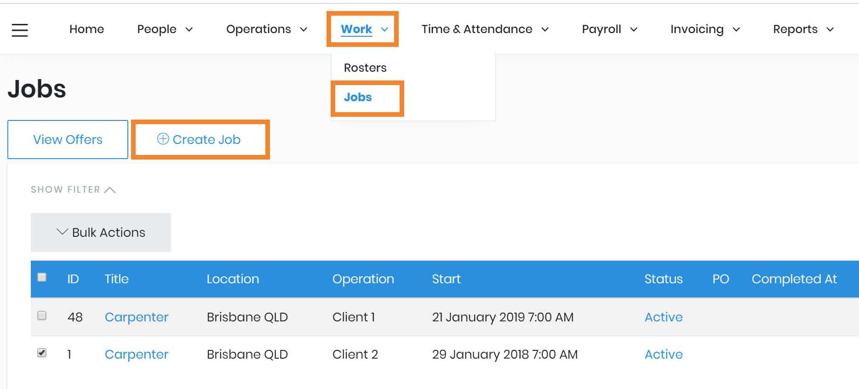The width and height of the screenshot is (859, 389).
Task: Click Active status for Client 2 job
Action: point(663,354)
